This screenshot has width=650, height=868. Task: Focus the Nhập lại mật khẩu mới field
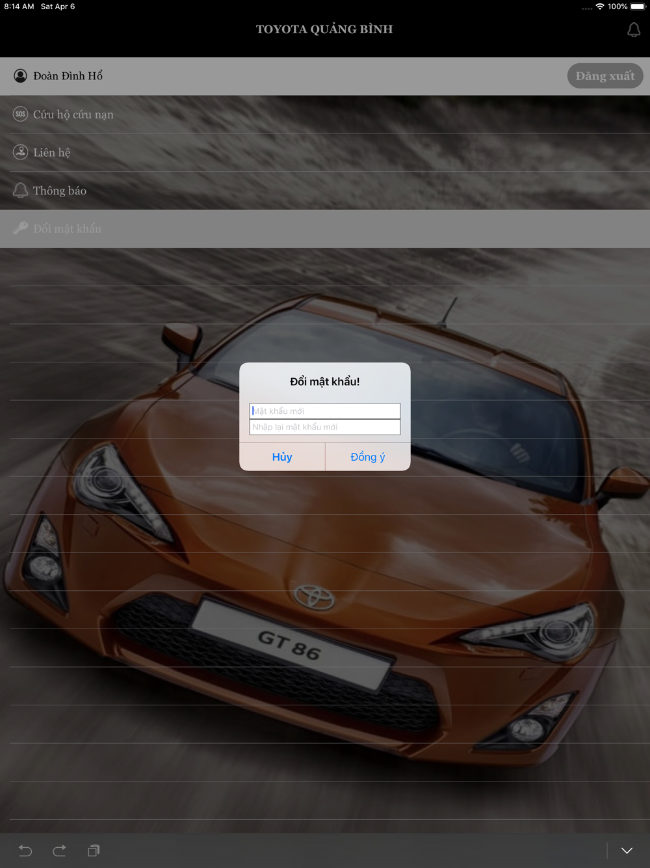tap(325, 427)
